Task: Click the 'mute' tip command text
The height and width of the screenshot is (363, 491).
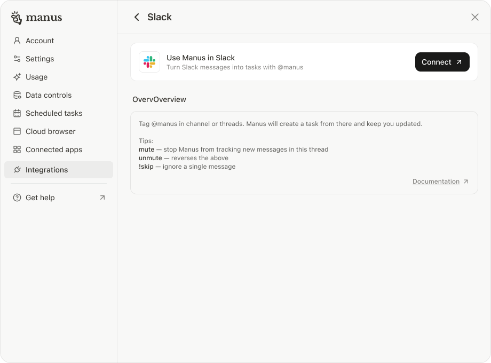Action: point(147,149)
